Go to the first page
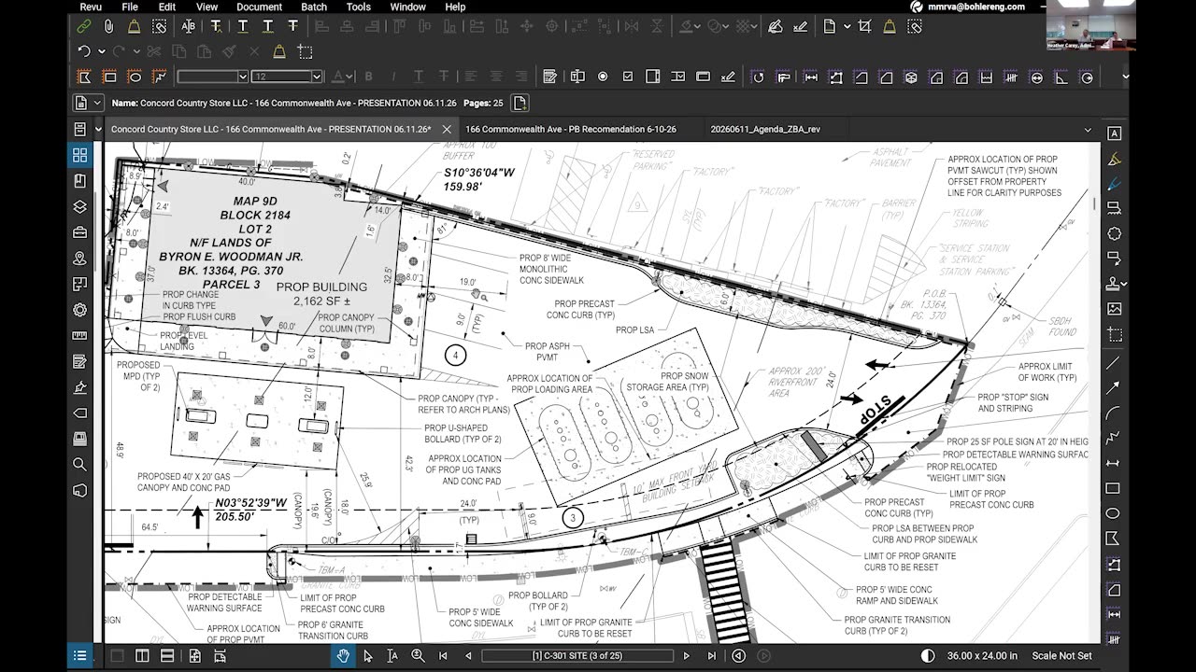Image resolution: width=1196 pixels, height=672 pixels. click(443, 656)
